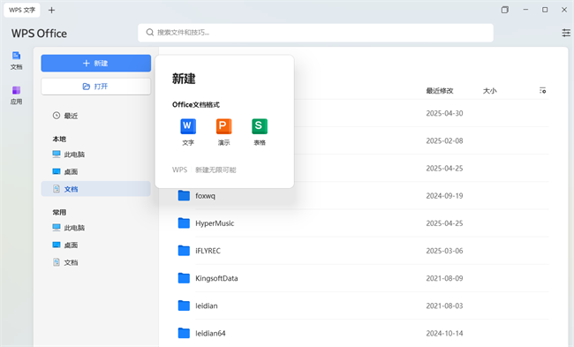Click the iFLYREC folder icon

point(184,251)
